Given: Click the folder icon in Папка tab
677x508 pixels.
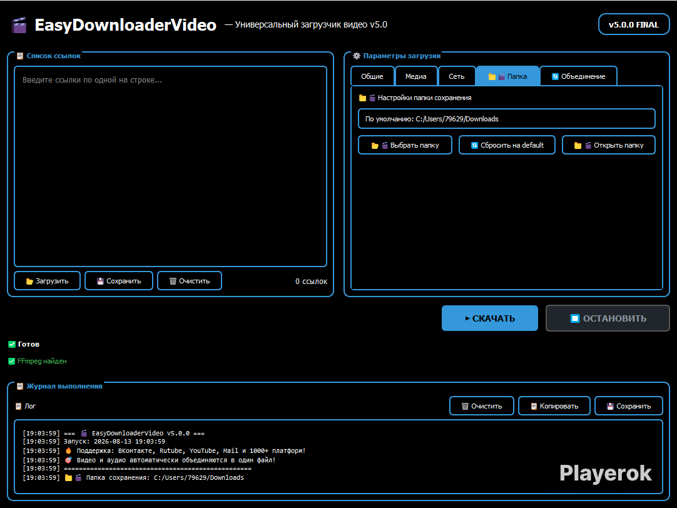Looking at the screenshot, I should (492, 77).
